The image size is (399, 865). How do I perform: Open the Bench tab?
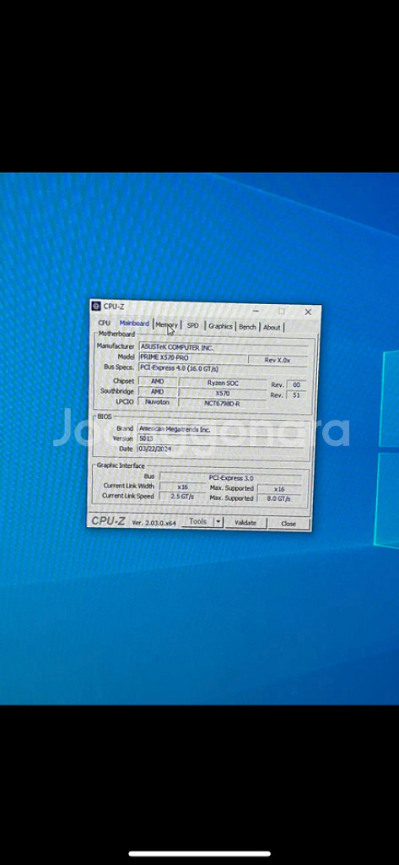[x=247, y=327]
